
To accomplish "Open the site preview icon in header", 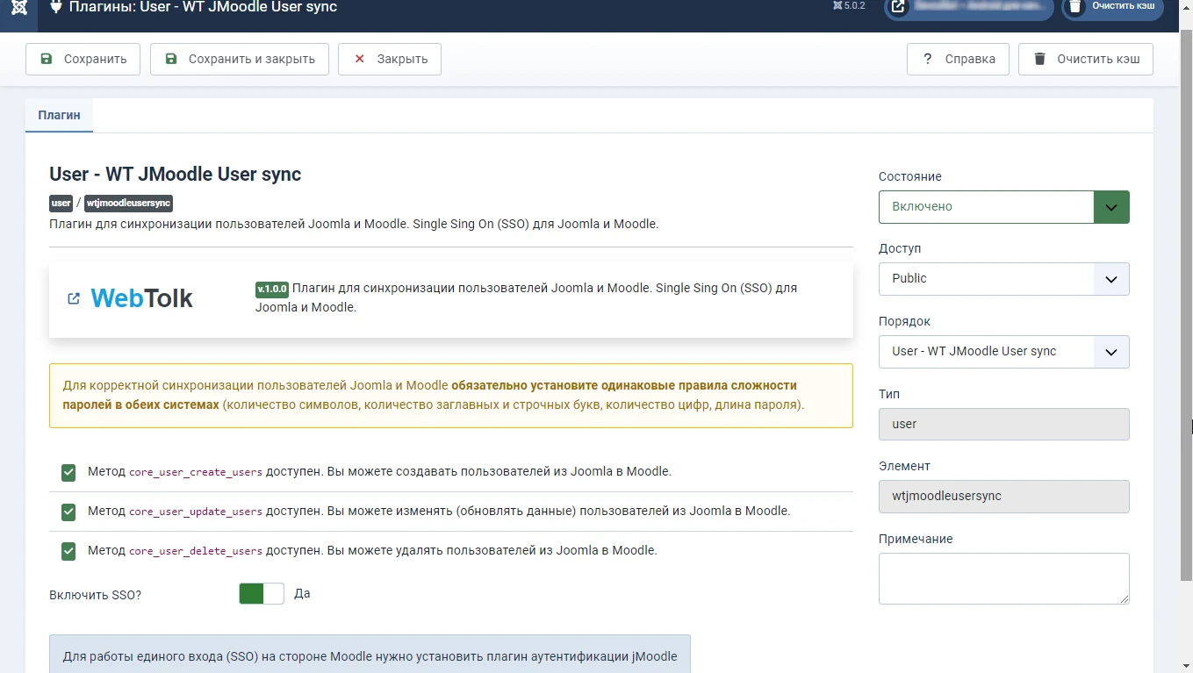I will point(898,7).
